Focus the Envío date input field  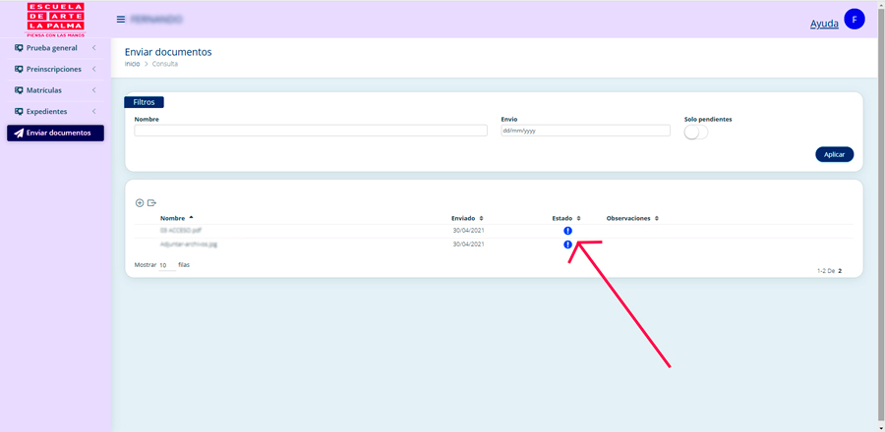coord(585,131)
